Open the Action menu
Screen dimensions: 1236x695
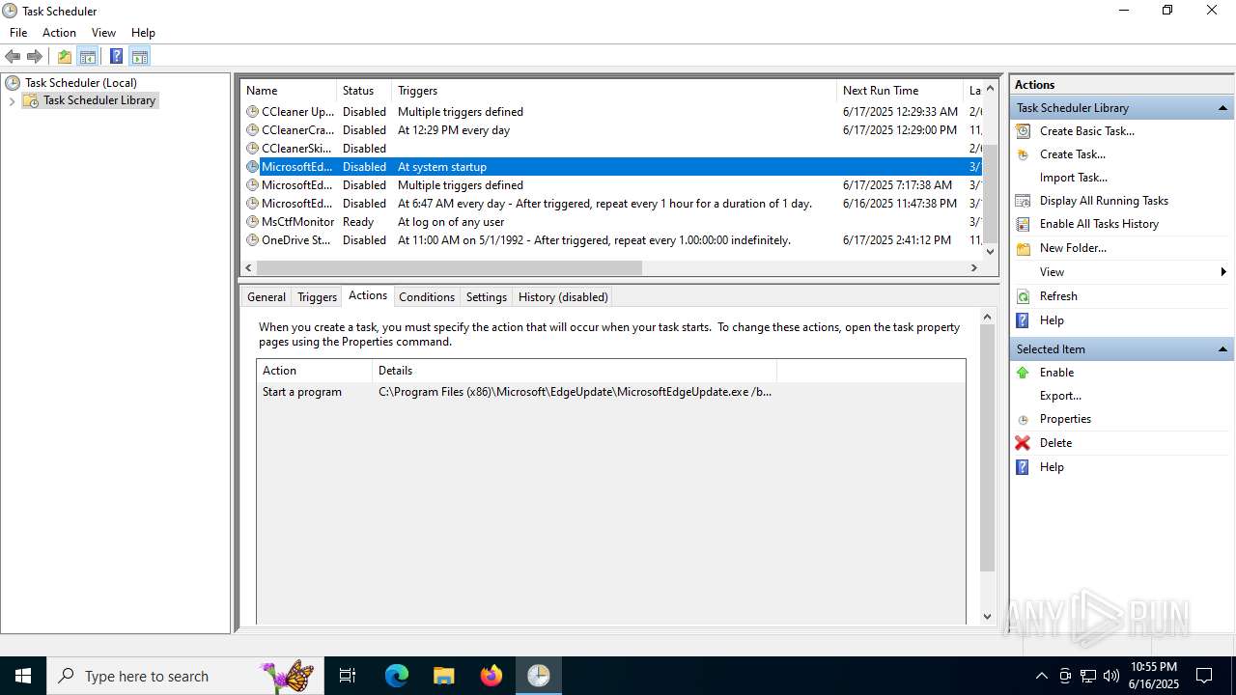(x=59, y=33)
